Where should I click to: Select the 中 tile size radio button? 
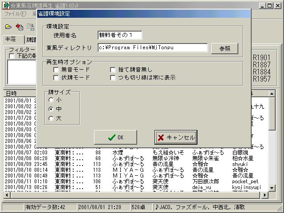51,109
